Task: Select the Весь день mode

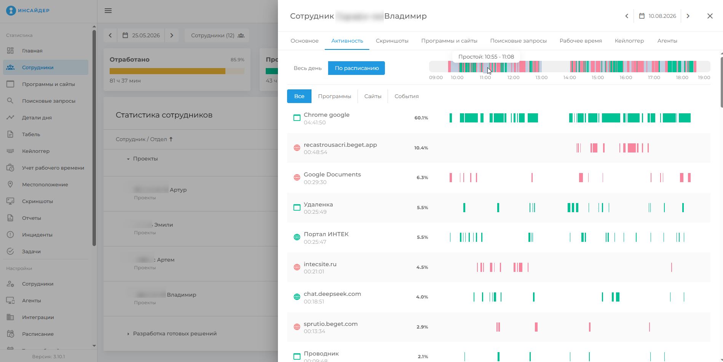Action: 308,68
